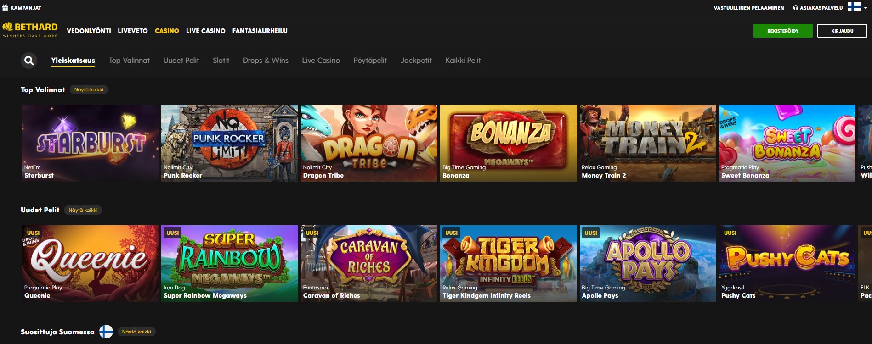Switch to Uudet Pelit tab
The image size is (872, 344).
(181, 61)
